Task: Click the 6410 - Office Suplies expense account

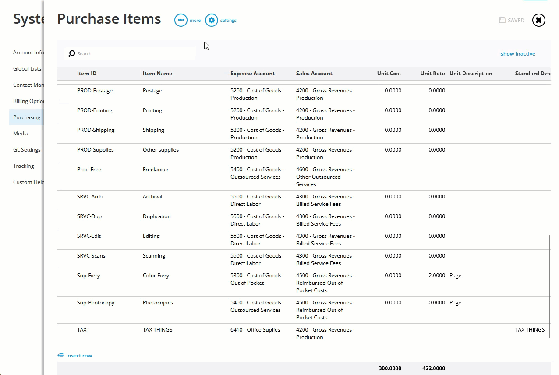Action: (x=255, y=330)
